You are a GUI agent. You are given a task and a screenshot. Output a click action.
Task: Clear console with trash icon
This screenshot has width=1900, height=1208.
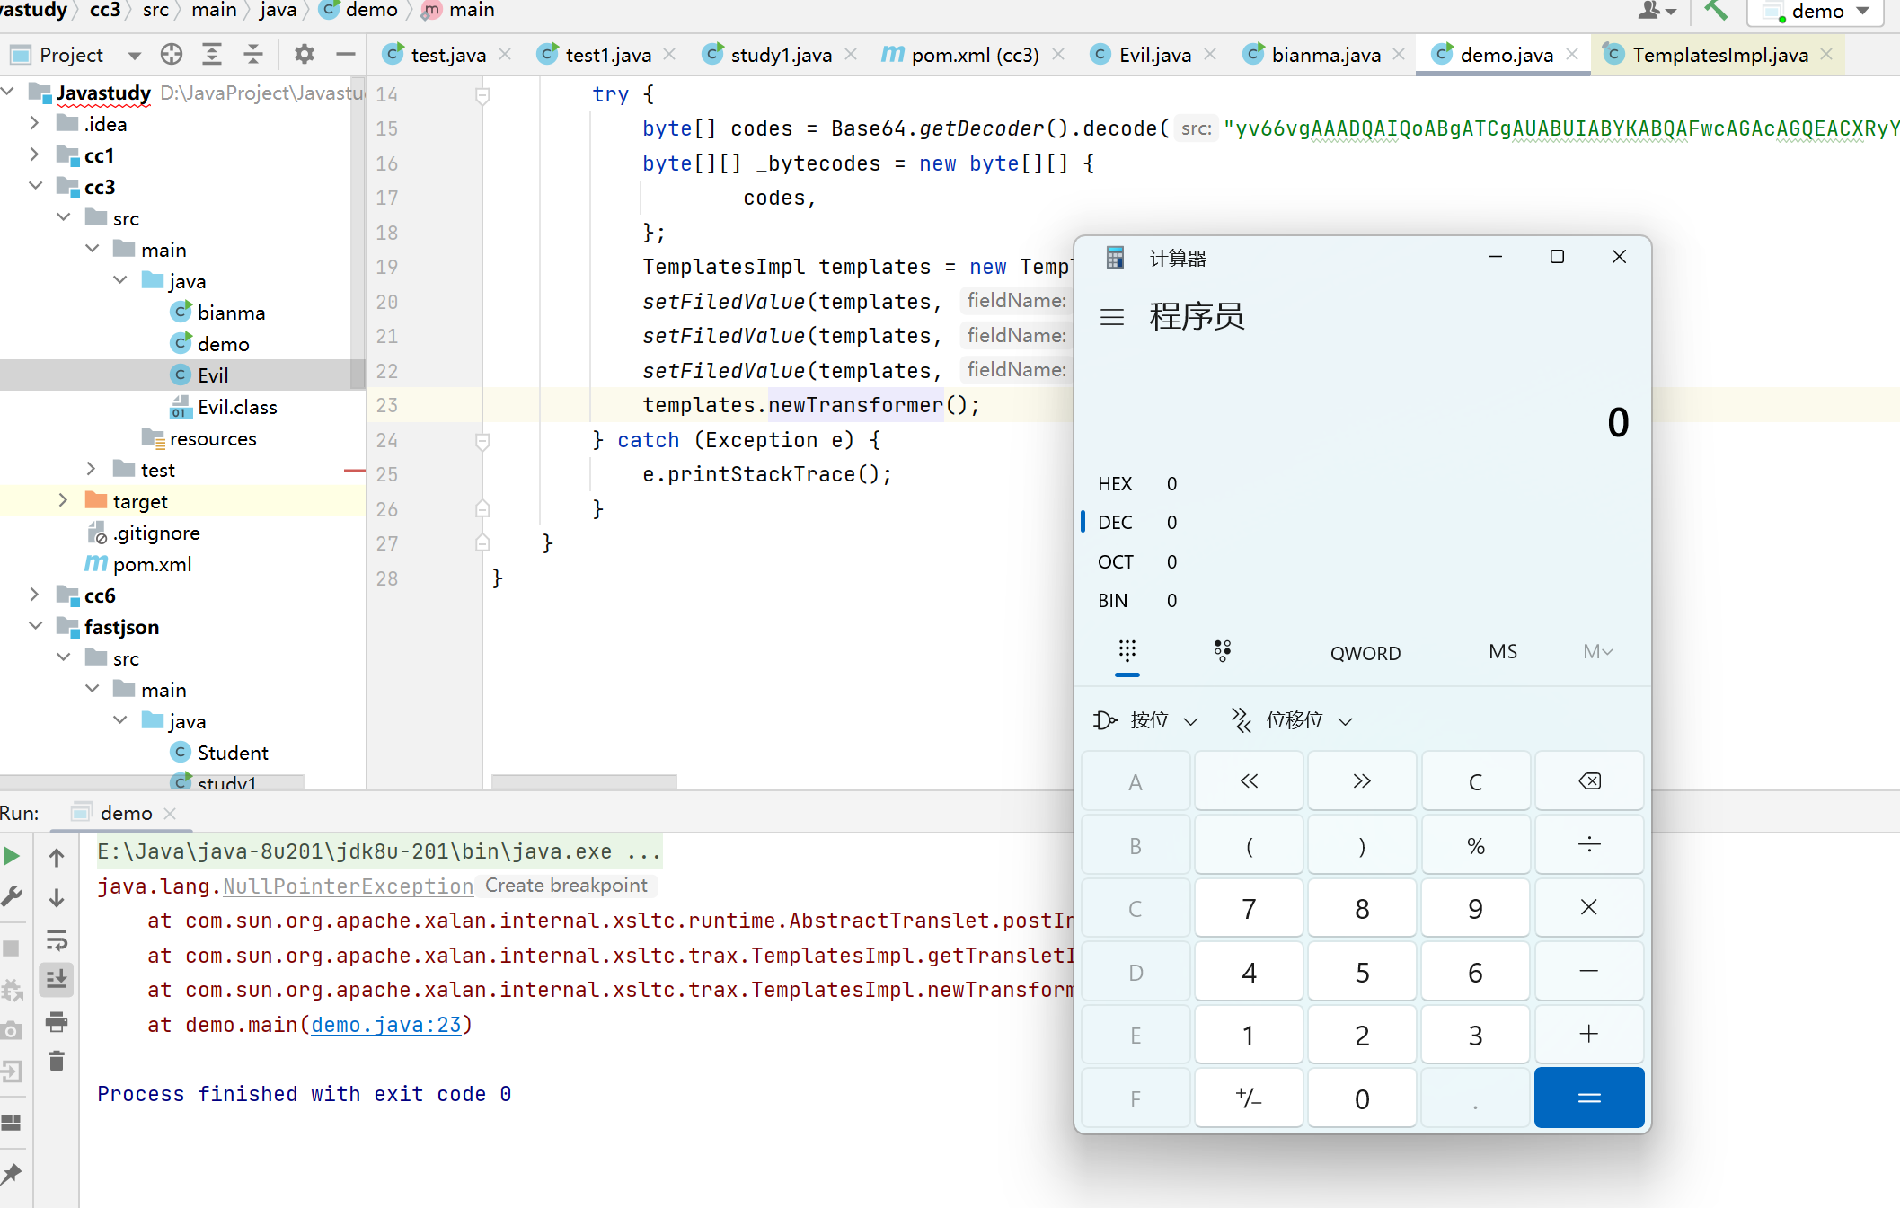click(x=57, y=1061)
